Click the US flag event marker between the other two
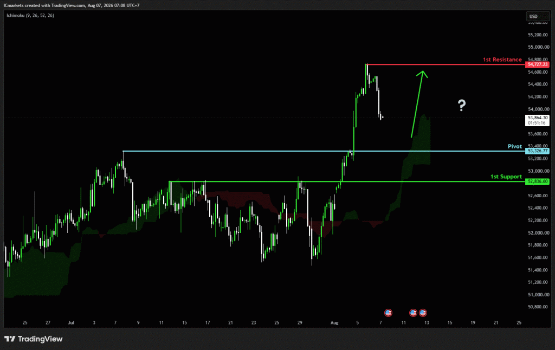The image size is (555, 350). tap(413, 313)
